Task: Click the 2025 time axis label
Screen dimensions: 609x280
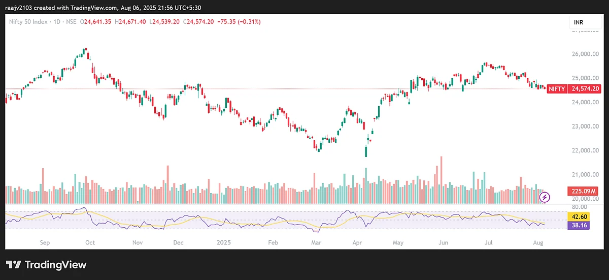Action: tap(224, 243)
